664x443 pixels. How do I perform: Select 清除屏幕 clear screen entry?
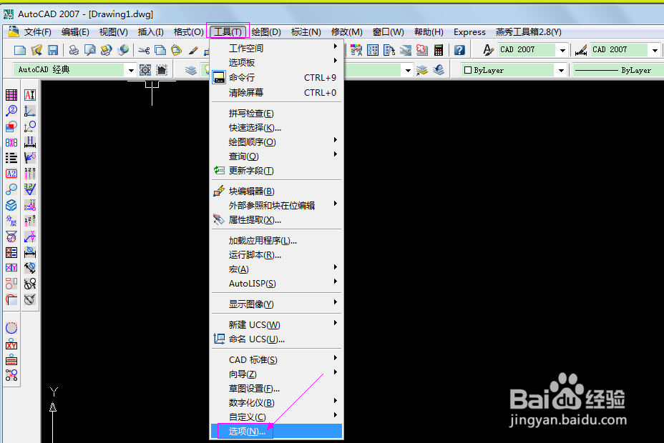[277, 93]
